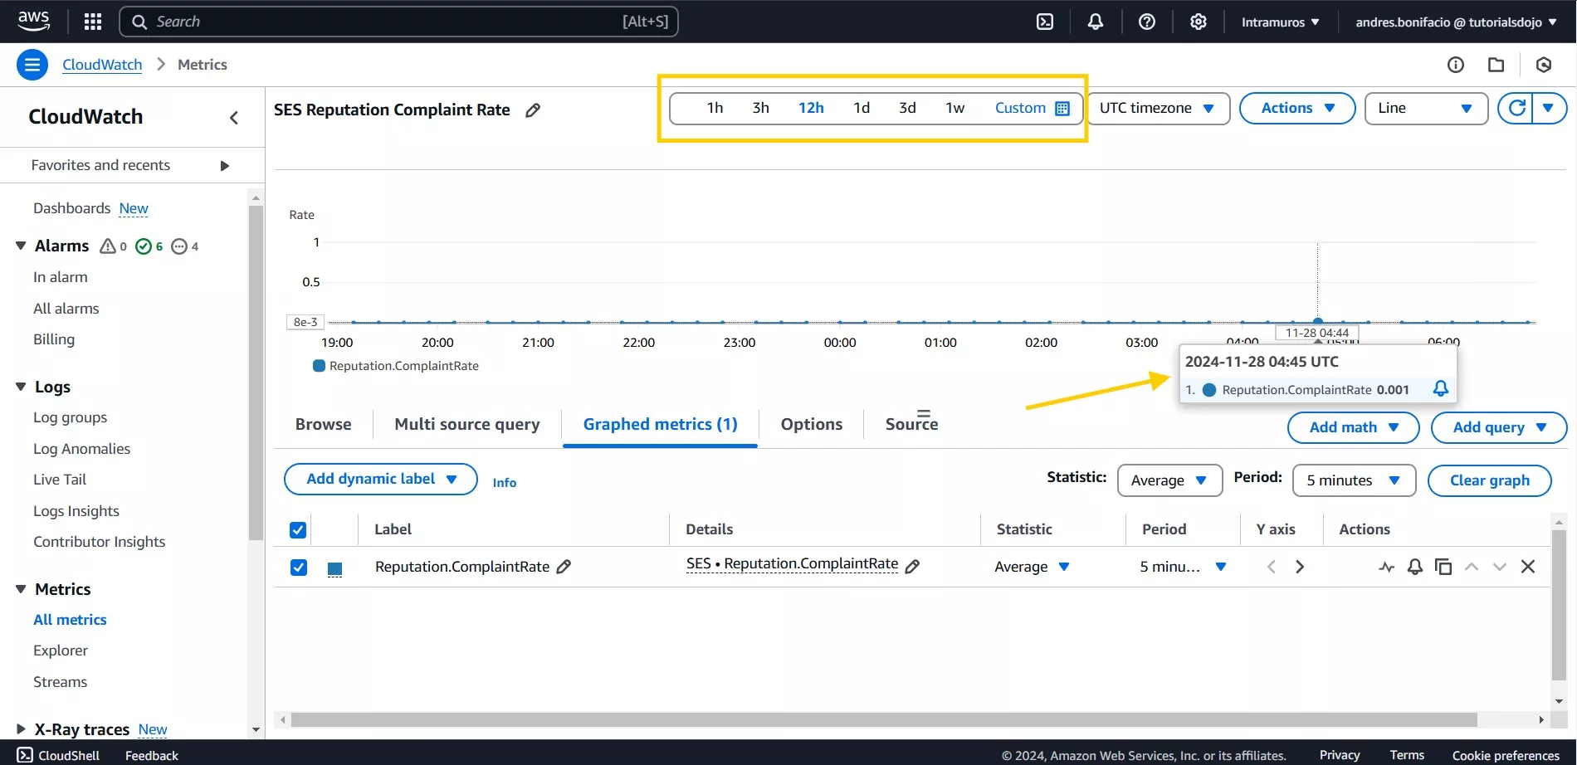Create an alarm from the metric row bell

click(1415, 567)
